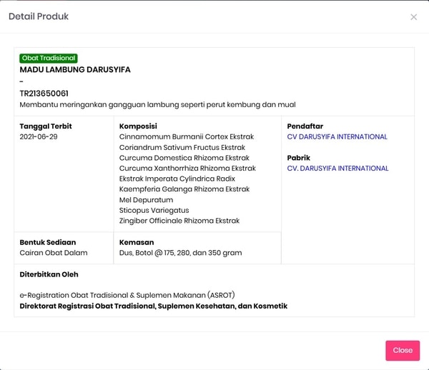Click the Komposisi heading
429x370 pixels.
coord(140,126)
